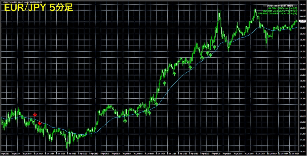Select the 185.605 price scale value

pos(302,69)
